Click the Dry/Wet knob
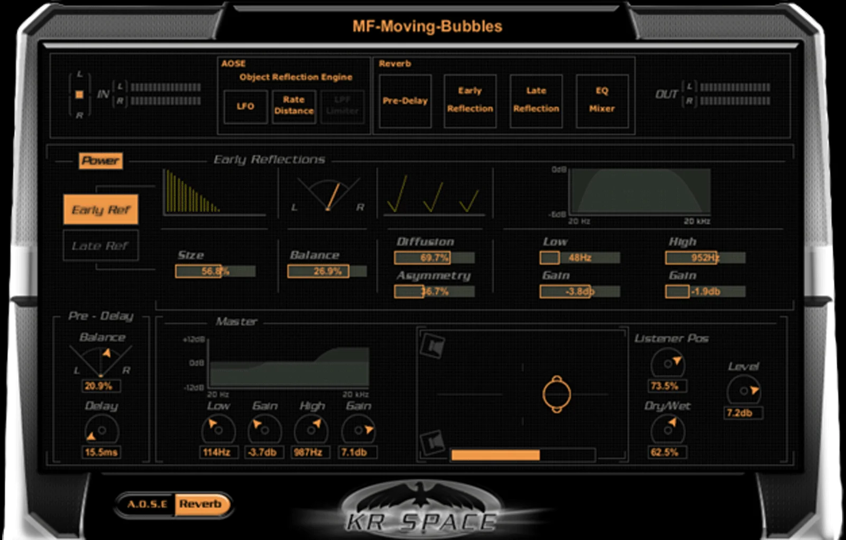The width and height of the screenshot is (846, 540). tap(668, 430)
